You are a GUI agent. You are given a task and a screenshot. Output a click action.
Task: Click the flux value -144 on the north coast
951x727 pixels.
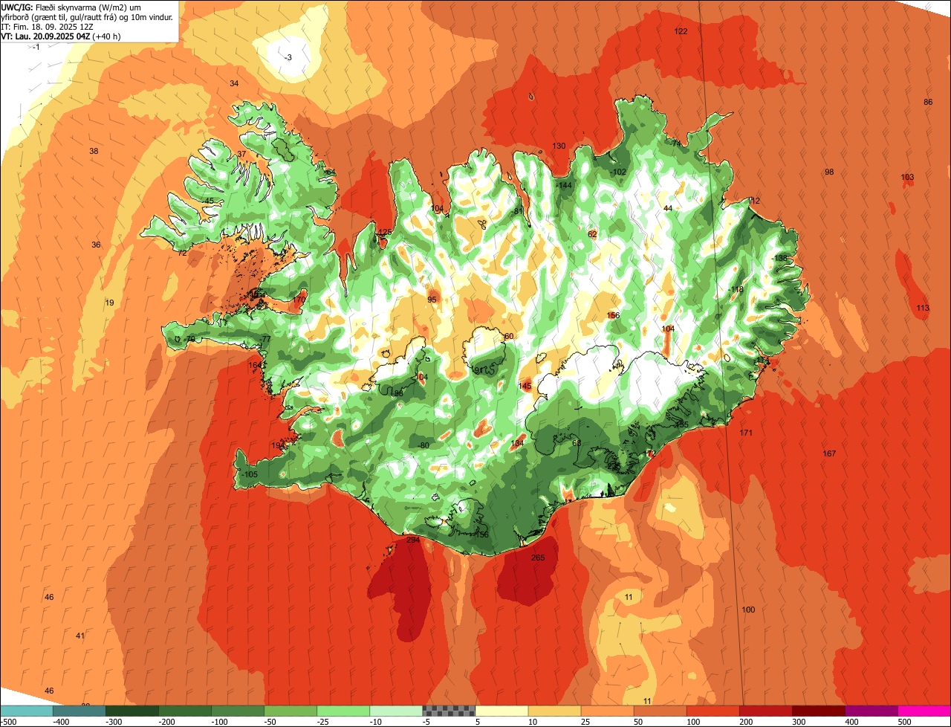(x=565, y=185)
